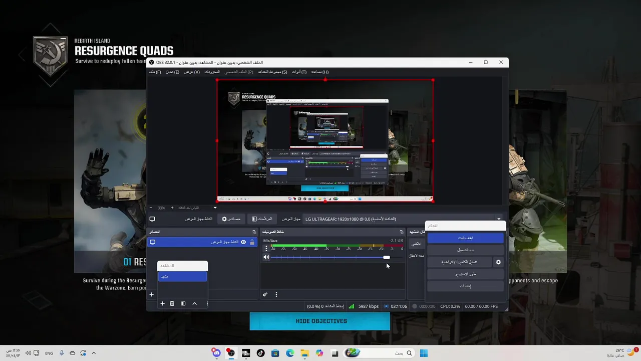
Task: Click the ENG language indicator in tray
Action: tap(49, 353)
